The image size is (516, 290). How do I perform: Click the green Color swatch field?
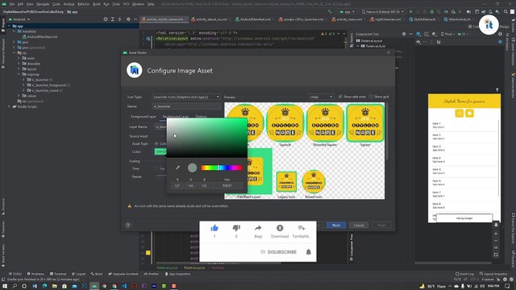(x=160, y=151)
